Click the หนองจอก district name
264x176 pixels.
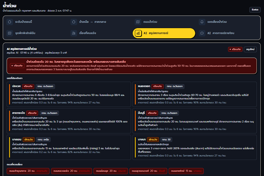[144, 86]
